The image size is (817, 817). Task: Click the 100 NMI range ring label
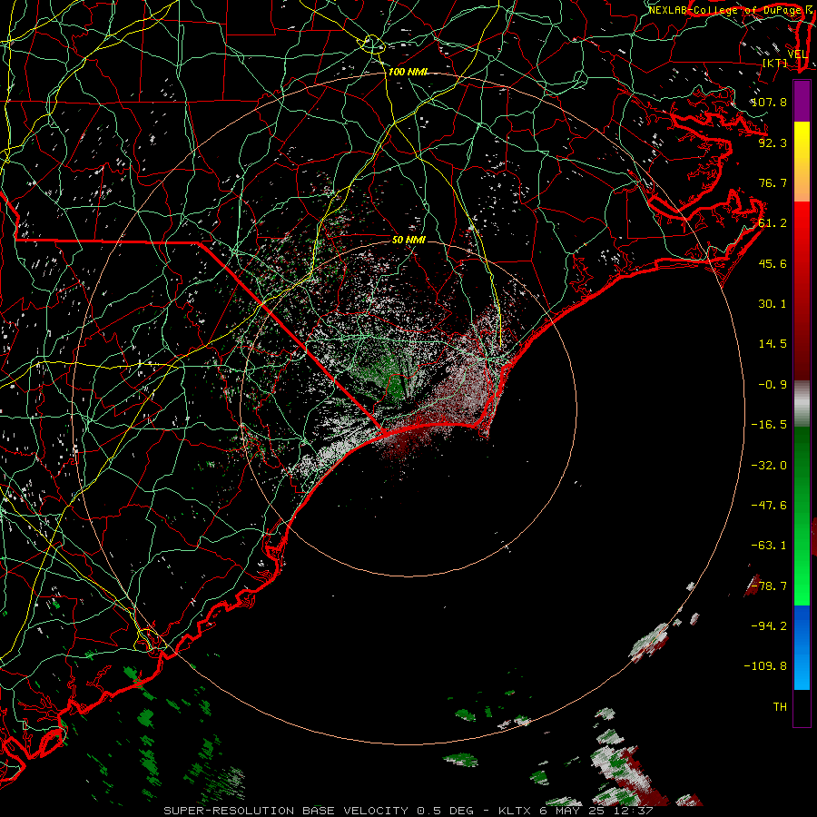point(408,72)
